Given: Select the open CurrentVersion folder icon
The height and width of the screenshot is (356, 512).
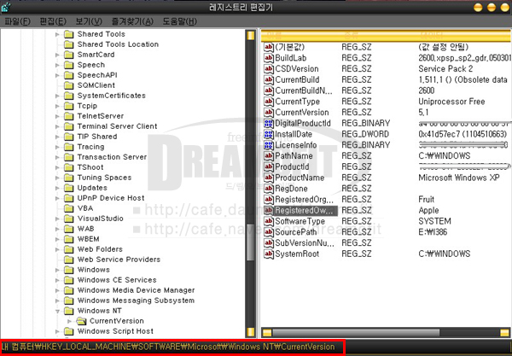Looking at the screenshot, I should (x=81, y=321).
